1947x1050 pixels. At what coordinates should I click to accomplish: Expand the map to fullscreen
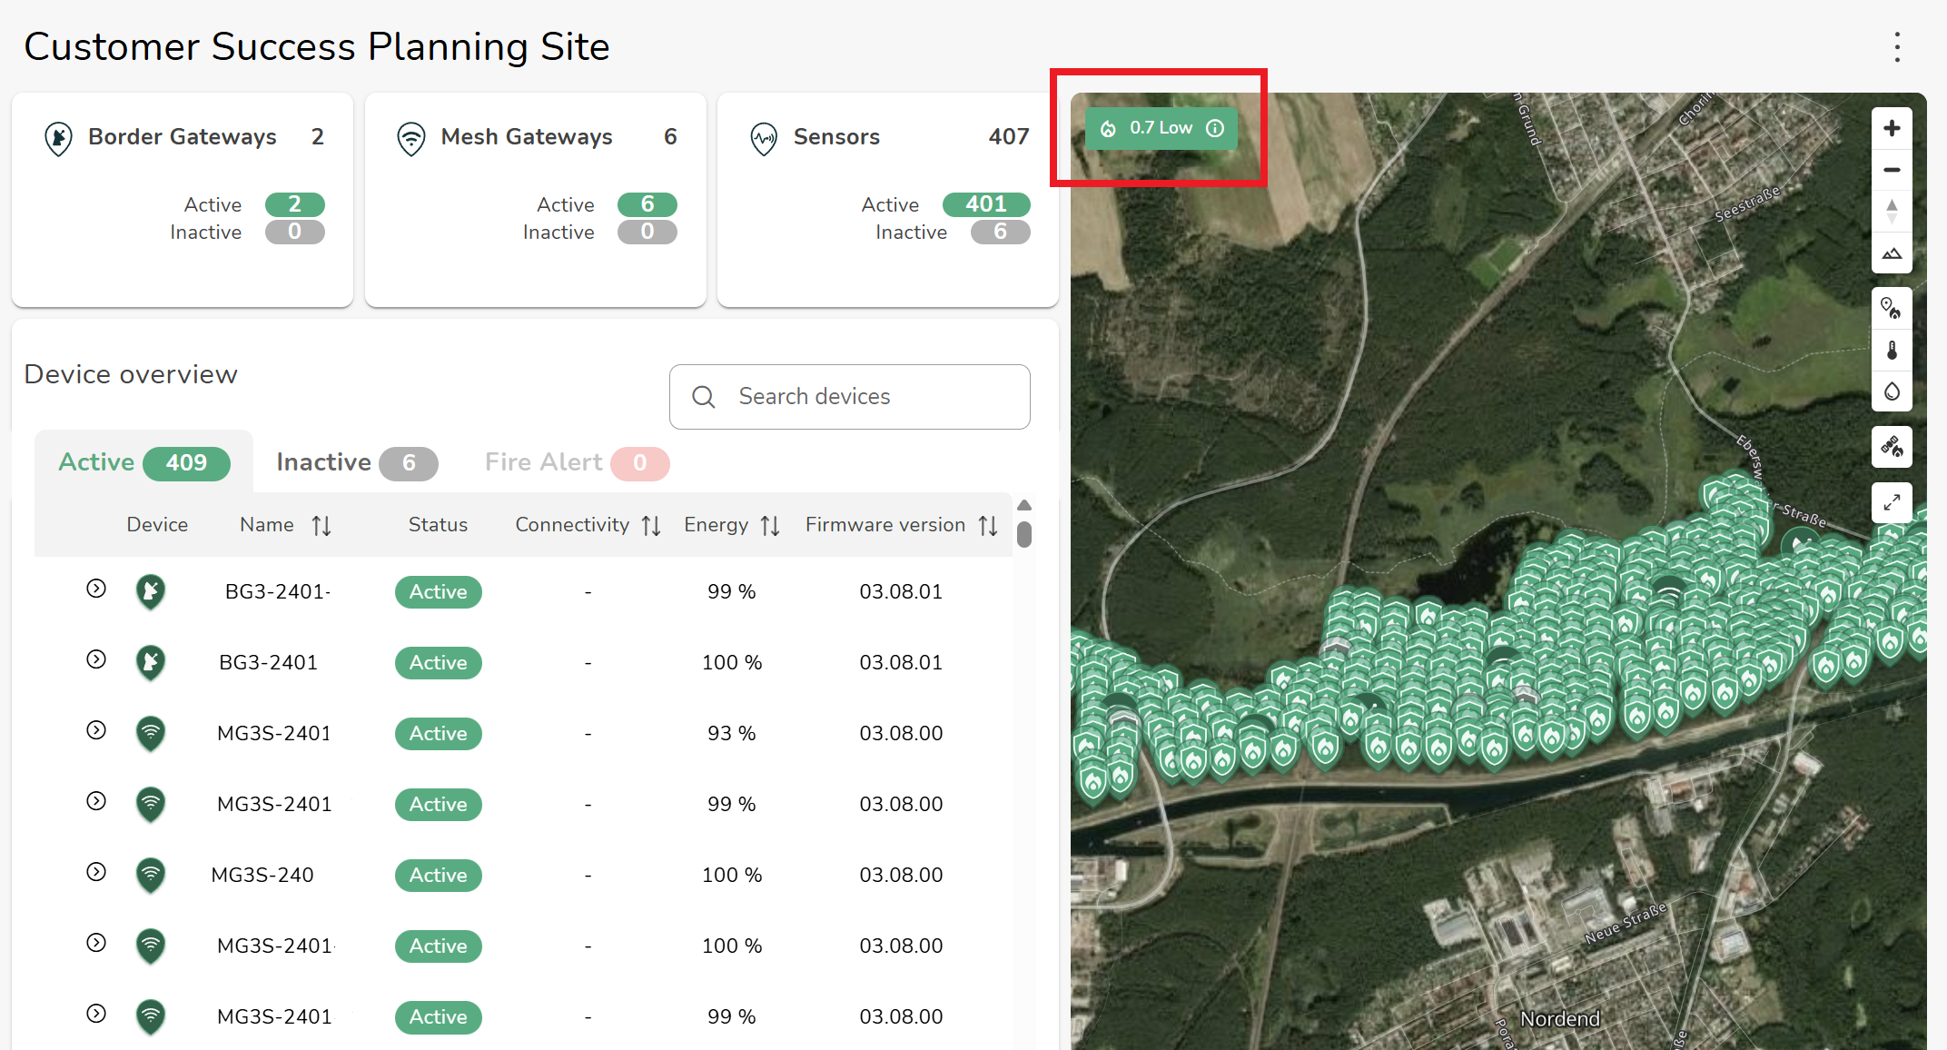pos(1892,502)
